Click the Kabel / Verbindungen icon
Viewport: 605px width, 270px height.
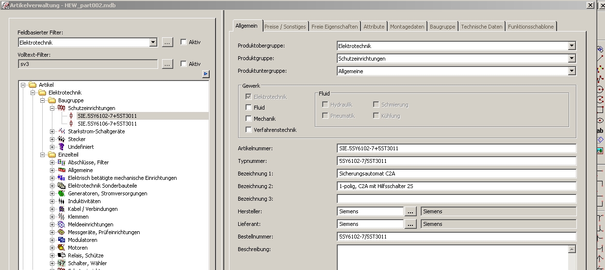coord(62,209)
